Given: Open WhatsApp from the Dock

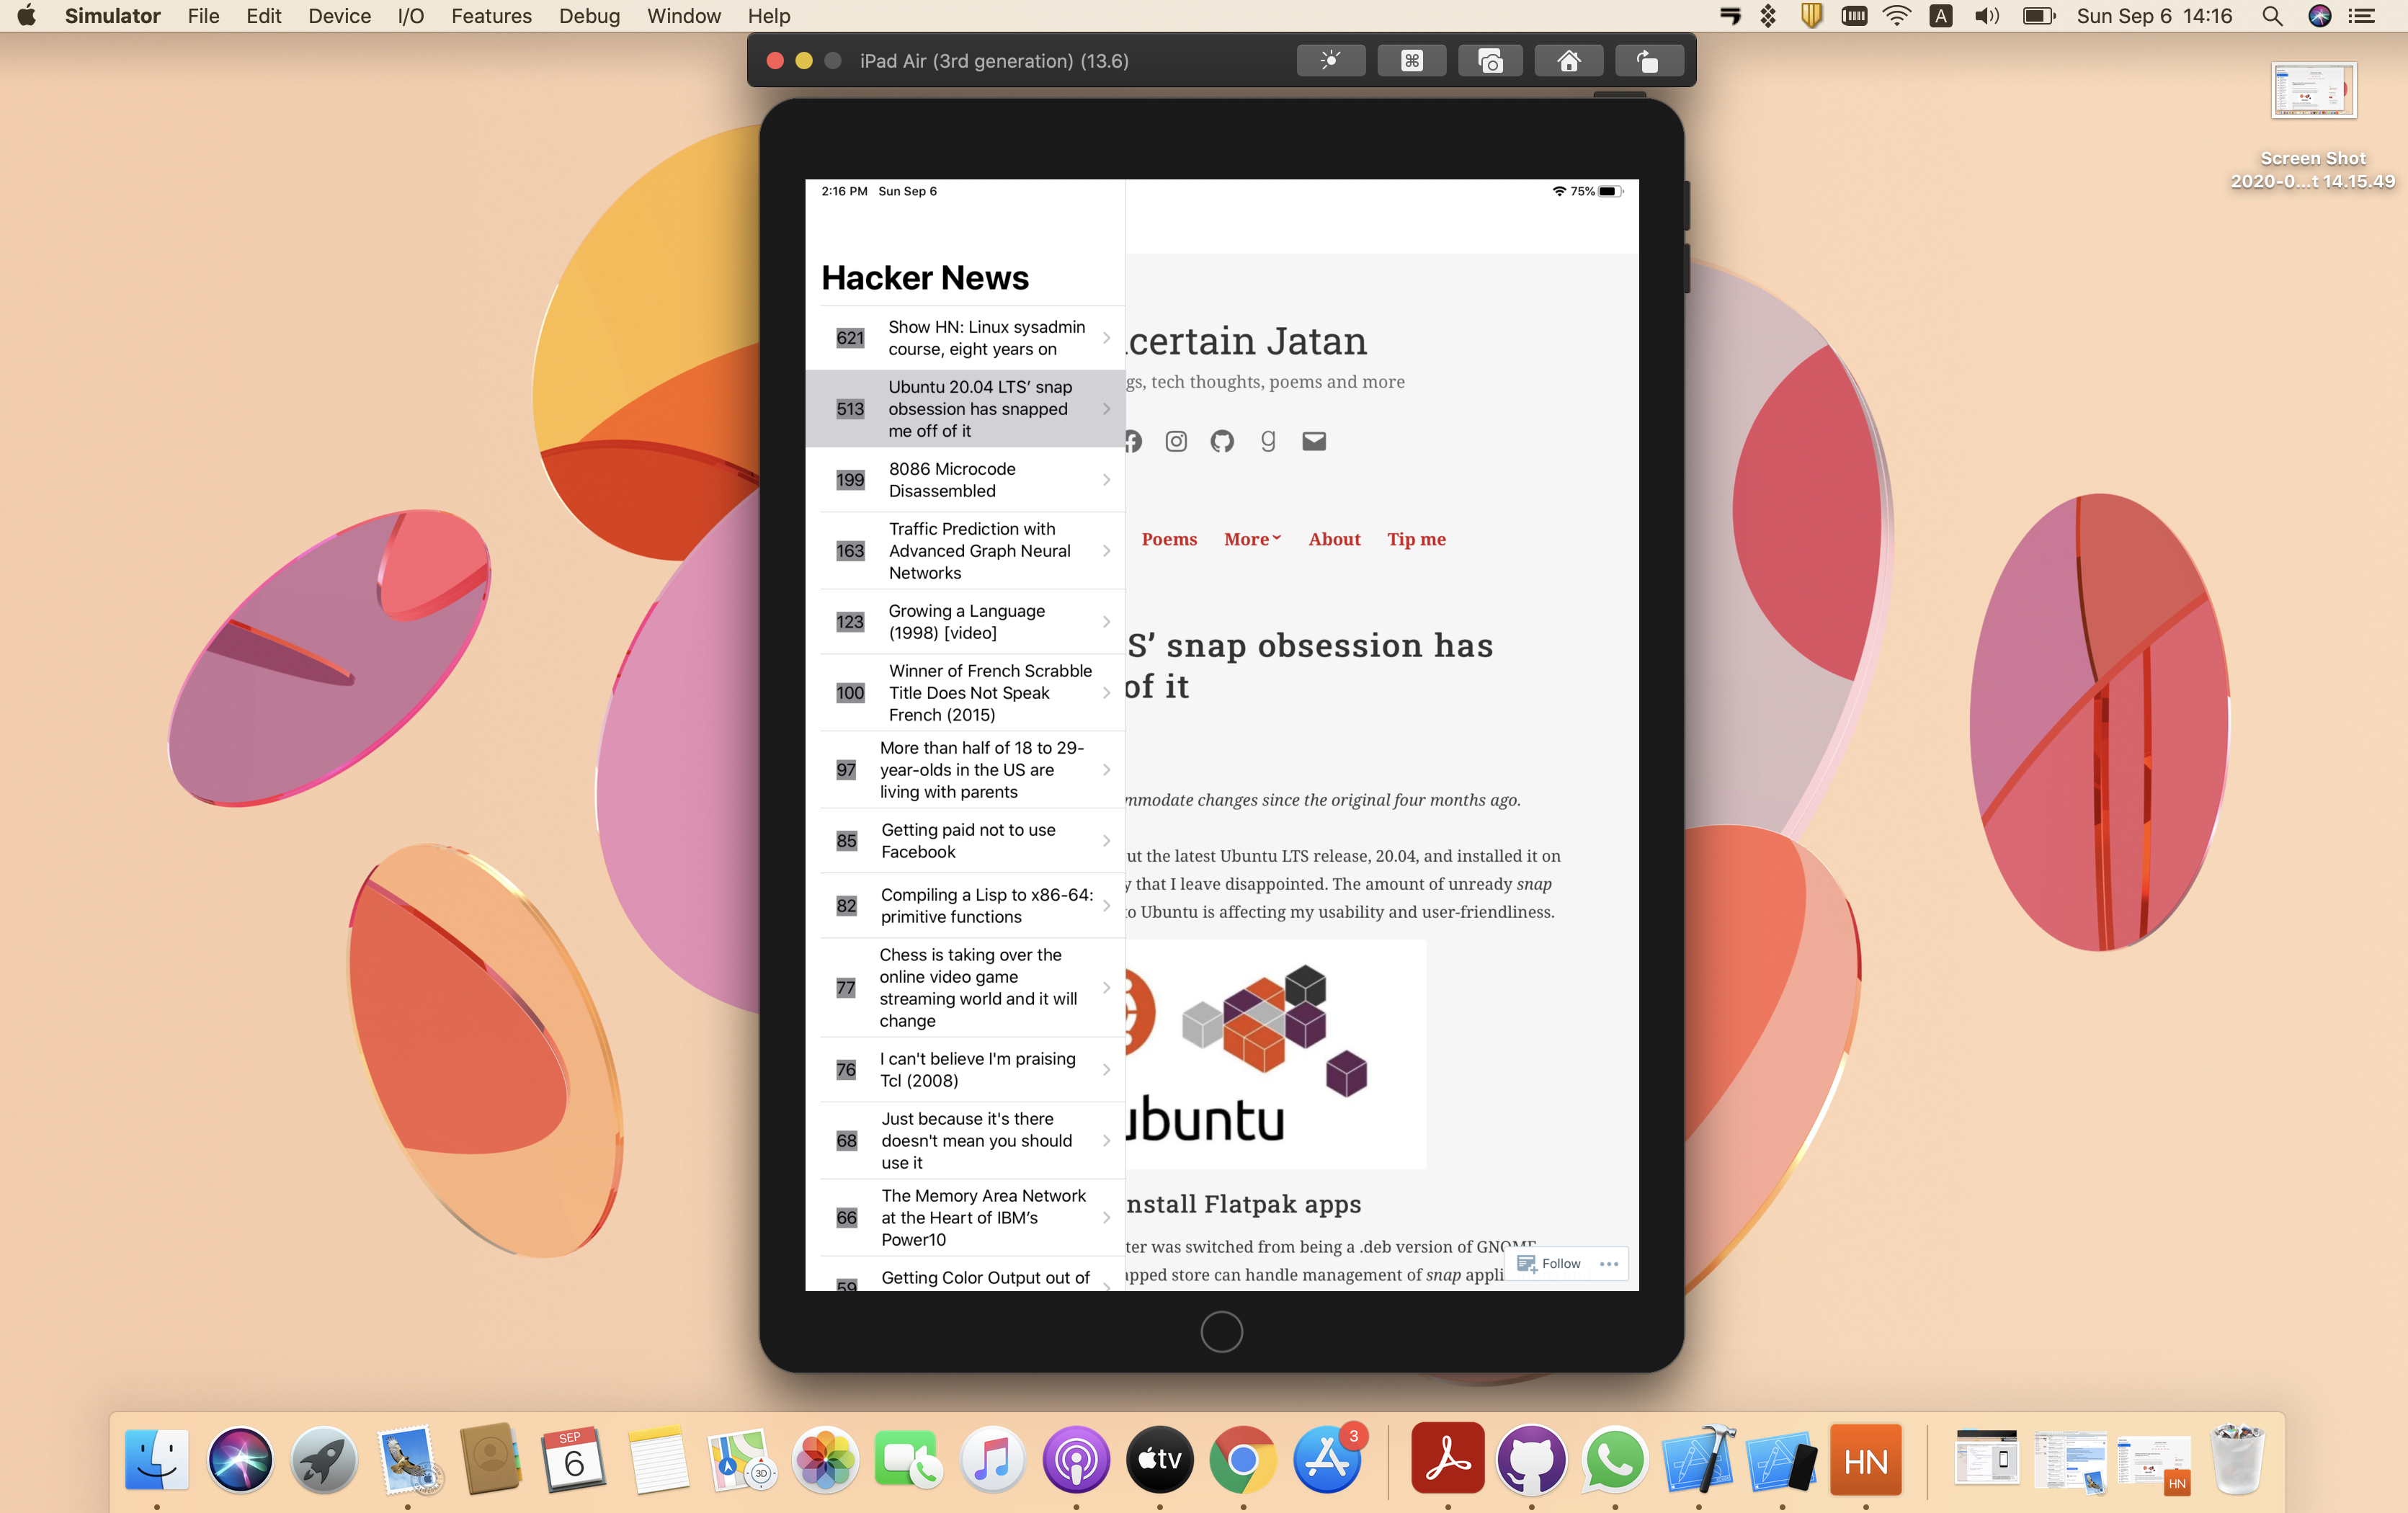Looking at the screenshot, I should 1615,1461.
